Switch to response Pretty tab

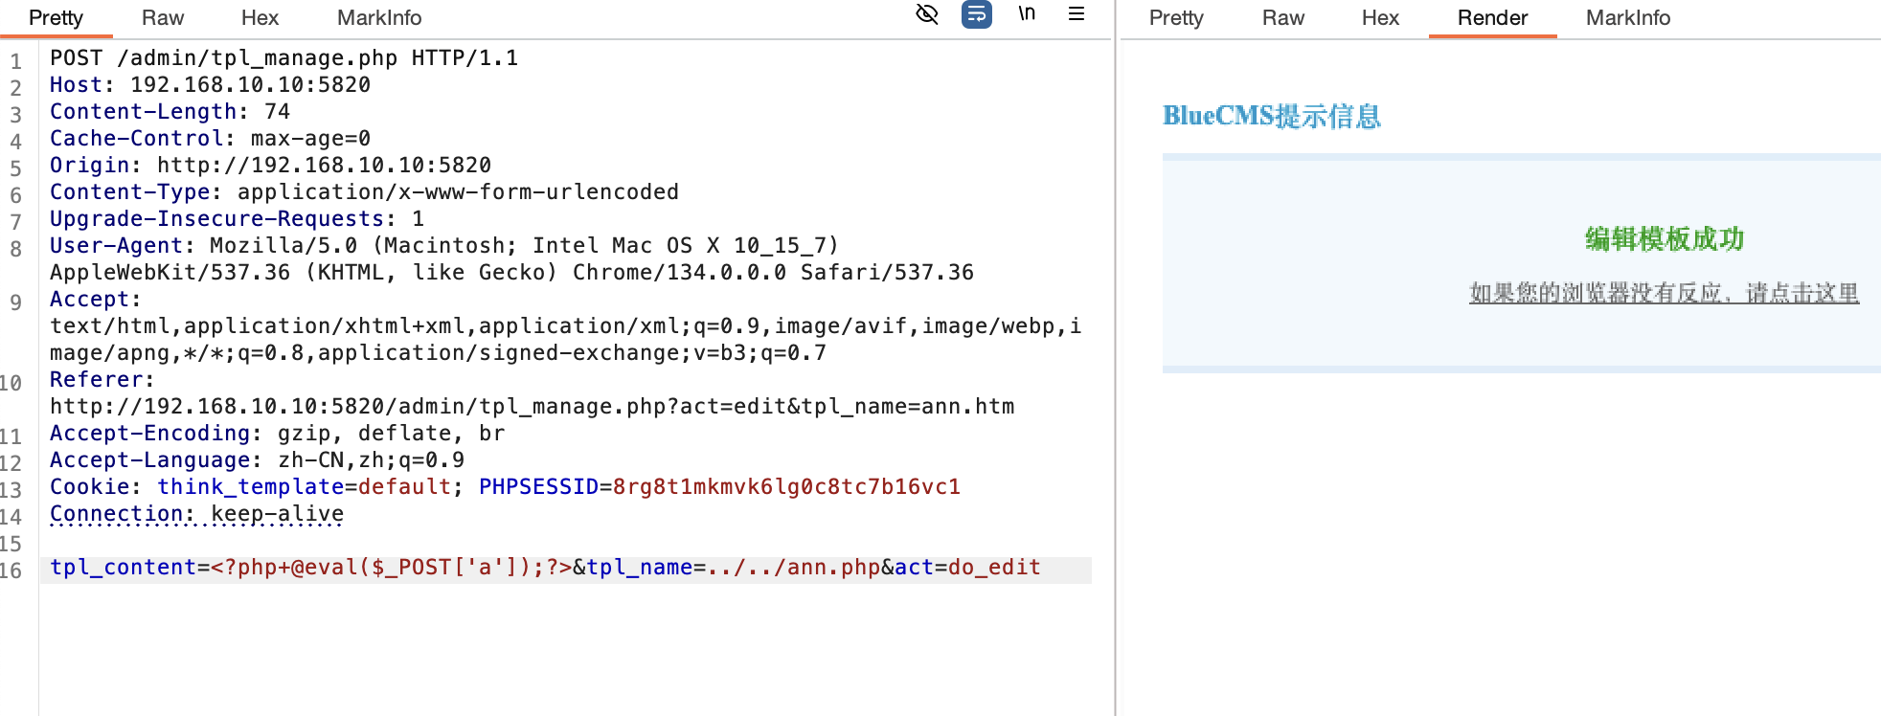[1176, 18]
